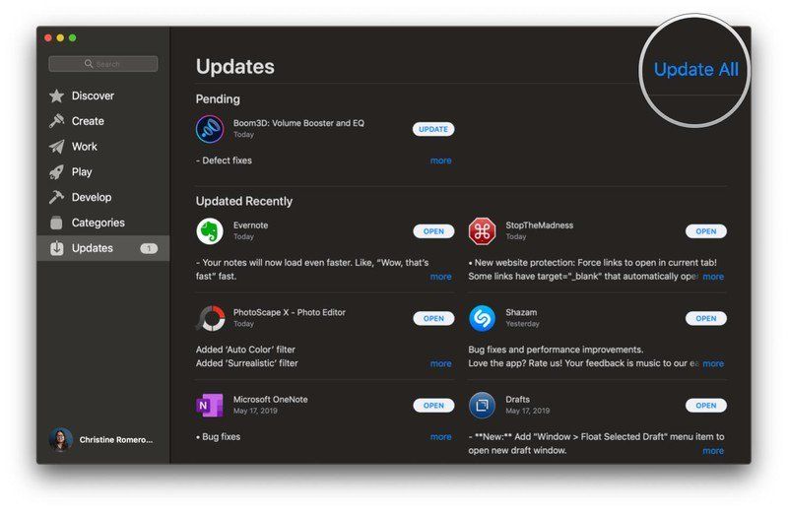Click OPEN button for Evernote
The image size is (788, 512).
433,231
